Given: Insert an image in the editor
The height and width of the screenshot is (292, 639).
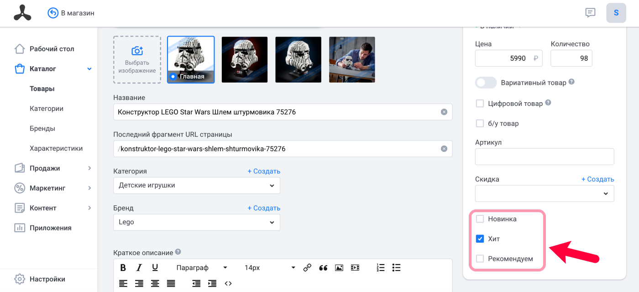Looking at the screenshot, I should (x=339, y=268).
